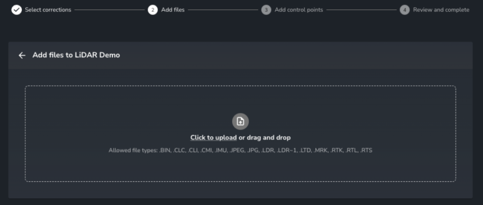The height and width of the screenshot is (205, 483).
Task: Click the connector line before Review and complete
Action: 362,10
